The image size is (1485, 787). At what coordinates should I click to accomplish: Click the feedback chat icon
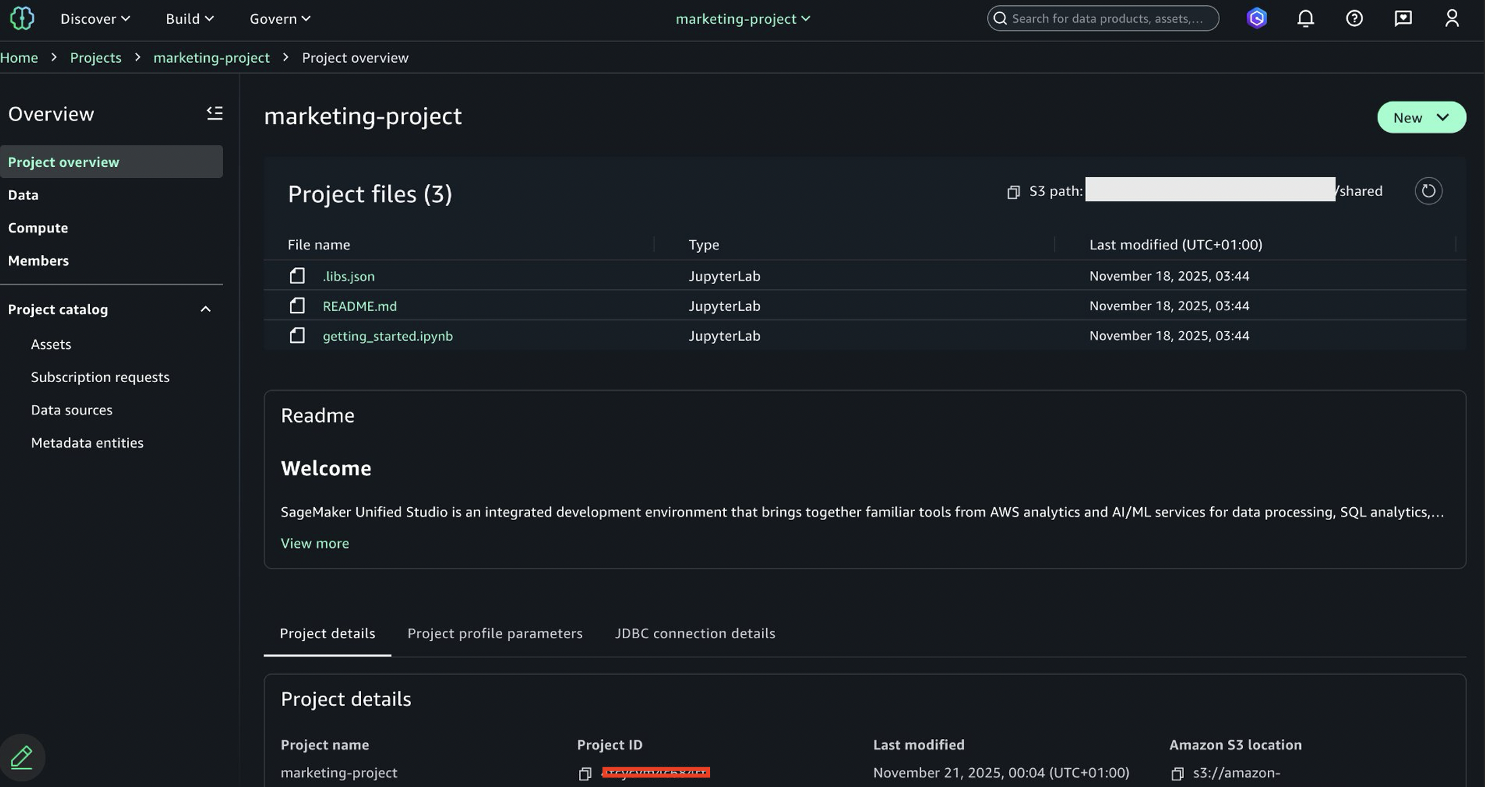(1403, 18)
